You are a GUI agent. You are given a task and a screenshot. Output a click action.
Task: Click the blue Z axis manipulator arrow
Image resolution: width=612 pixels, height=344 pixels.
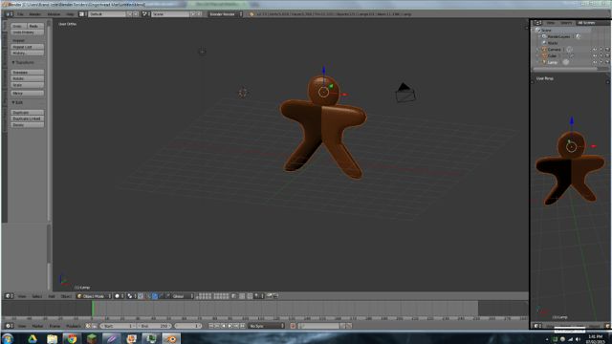[323, 72]
